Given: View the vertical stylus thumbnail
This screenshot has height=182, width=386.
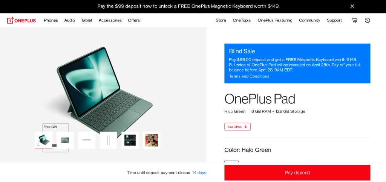Looking at the screenshot, I should click(108, 140).
